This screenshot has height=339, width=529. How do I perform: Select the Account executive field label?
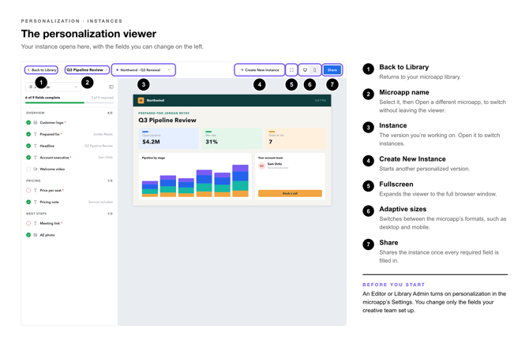point(54,158)
